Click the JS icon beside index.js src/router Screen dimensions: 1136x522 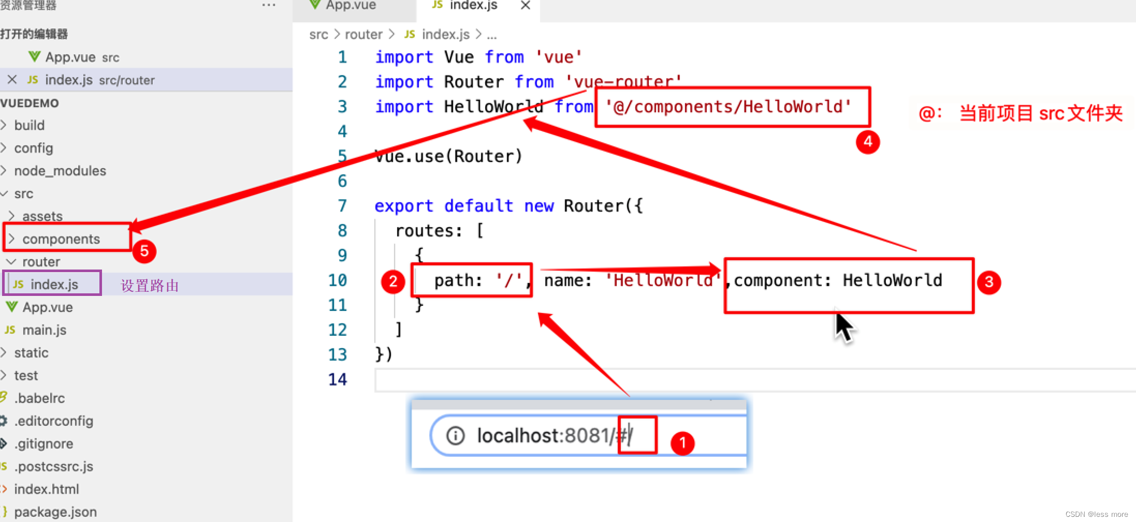click(33, 80)
